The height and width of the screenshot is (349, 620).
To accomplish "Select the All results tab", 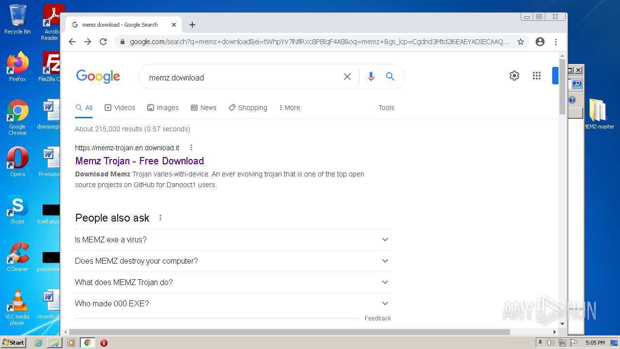I will (x=84, y=108).
